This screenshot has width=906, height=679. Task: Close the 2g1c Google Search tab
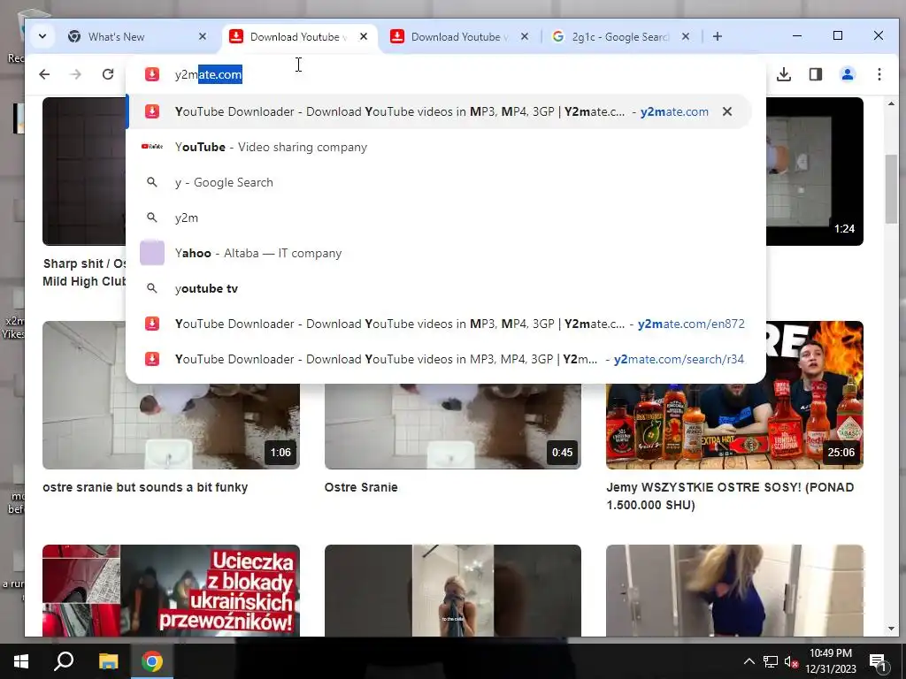point(686,36)
